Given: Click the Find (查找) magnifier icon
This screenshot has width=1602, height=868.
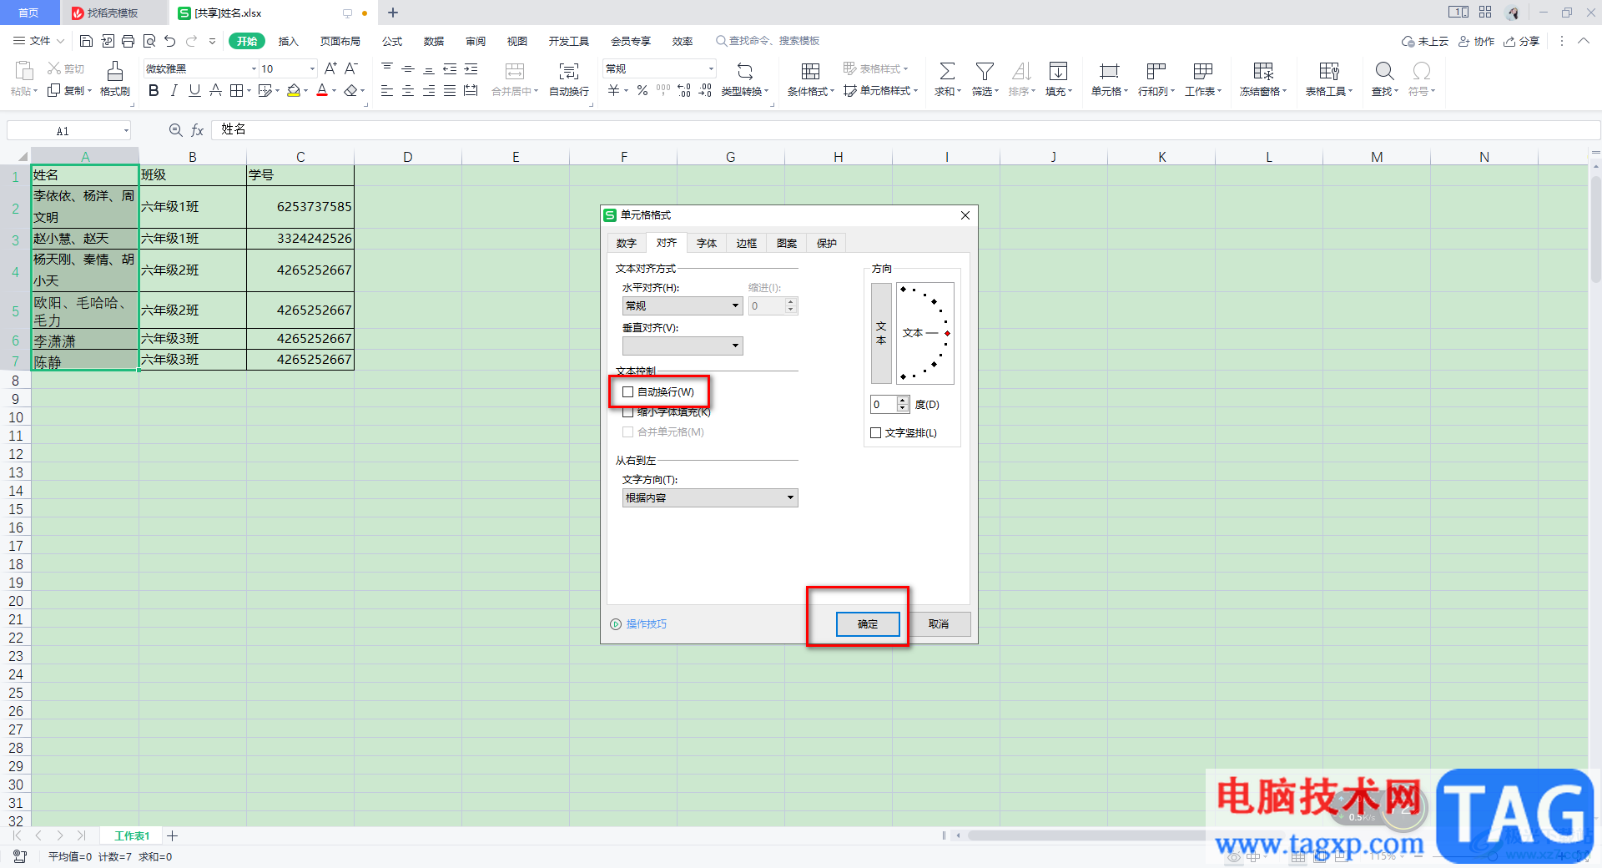Looking at the screenshot, I should [1384, 71].
